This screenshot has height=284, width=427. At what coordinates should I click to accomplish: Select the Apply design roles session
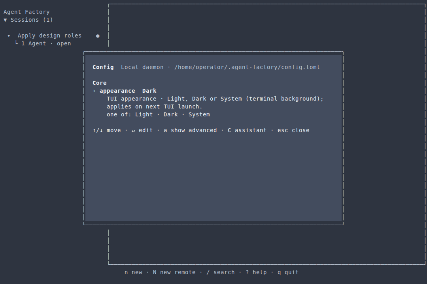coord(49,35)
